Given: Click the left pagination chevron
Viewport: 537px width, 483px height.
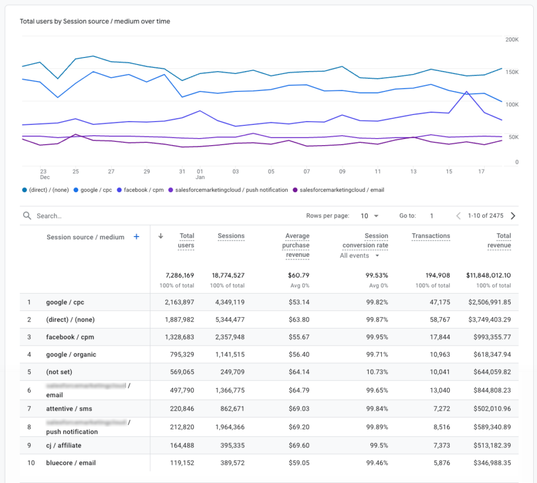Looking at the screenshot, I should (458, 216).
